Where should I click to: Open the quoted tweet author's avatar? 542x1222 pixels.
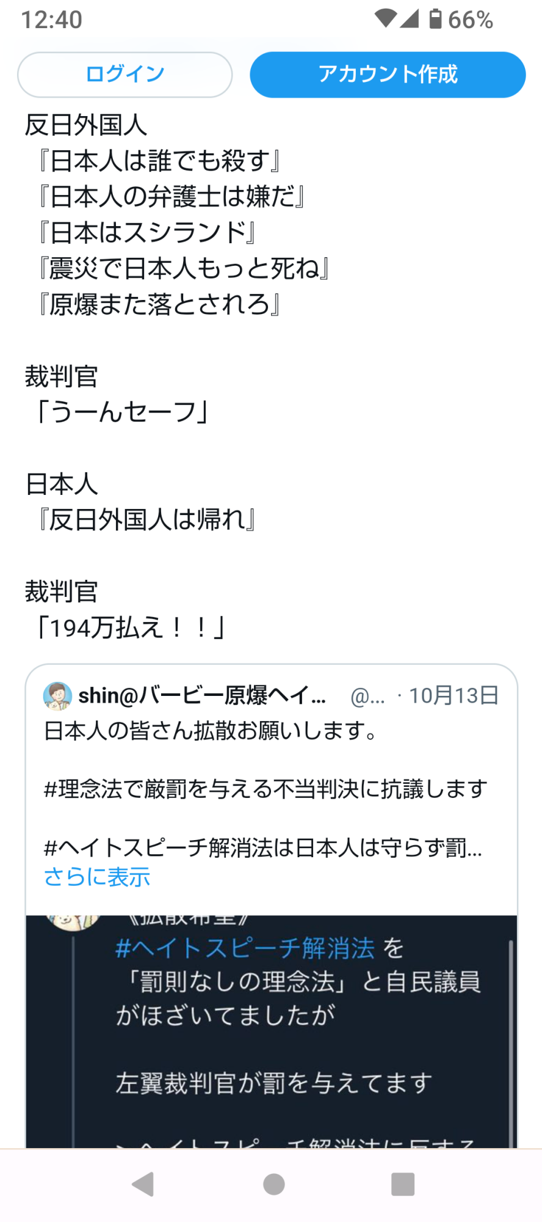(x=57, y=696)
